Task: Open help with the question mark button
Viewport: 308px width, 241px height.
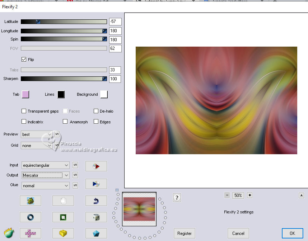Action: click(x=177, y=198)
